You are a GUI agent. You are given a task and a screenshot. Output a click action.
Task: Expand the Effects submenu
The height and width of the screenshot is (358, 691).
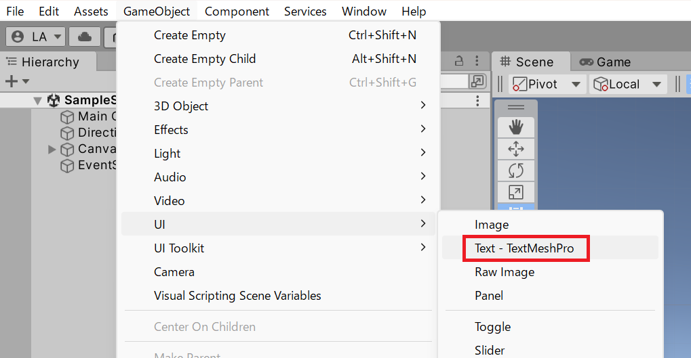(278, 130)
